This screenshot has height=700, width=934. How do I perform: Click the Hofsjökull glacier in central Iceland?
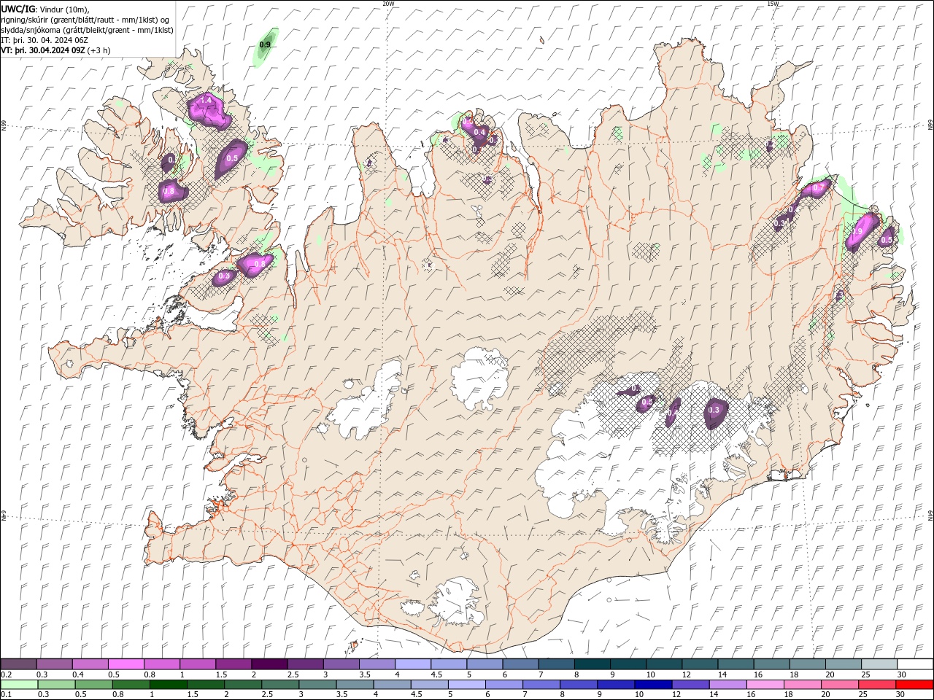479,380
